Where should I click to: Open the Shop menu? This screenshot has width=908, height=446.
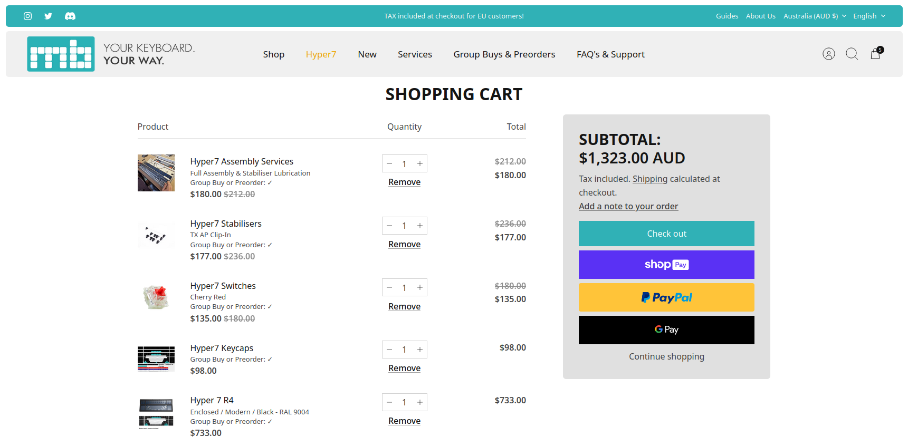pyautogui.click(x=274, y=54)
